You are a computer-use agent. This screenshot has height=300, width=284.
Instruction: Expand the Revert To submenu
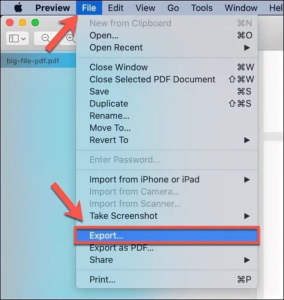(x=167, y=140)
